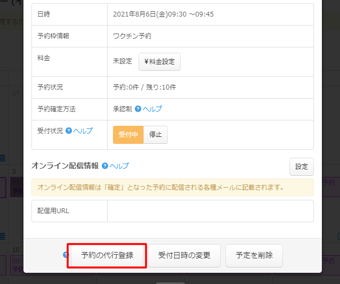This screenshot has width=340, height=284.
Task: Click help icon left of 予約の代行登録
Action: (66, 255)
